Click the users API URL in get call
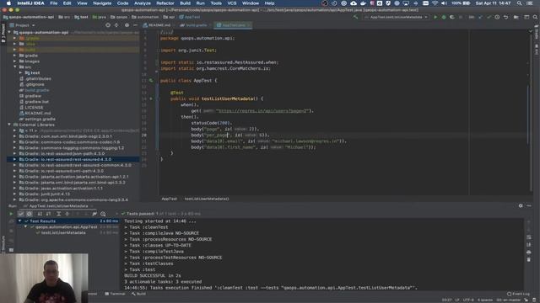The image size is (540, 303). click(262, 110)
